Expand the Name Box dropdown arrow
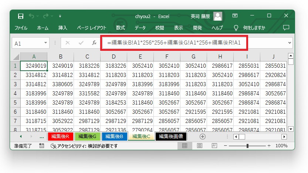 pos(45,43)
